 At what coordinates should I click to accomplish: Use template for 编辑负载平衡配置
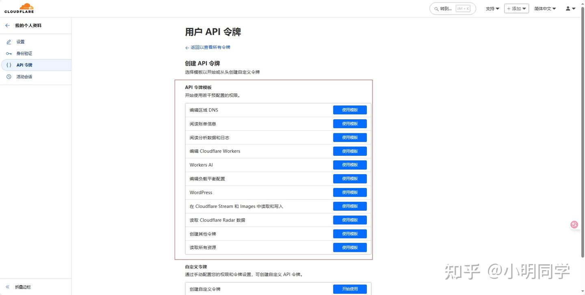click(350, 179)
